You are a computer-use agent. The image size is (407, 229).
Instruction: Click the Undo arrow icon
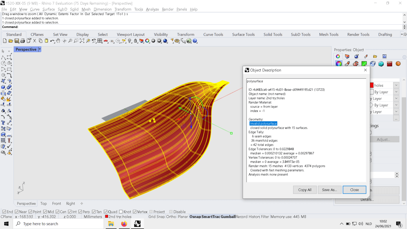click(52, 41)
